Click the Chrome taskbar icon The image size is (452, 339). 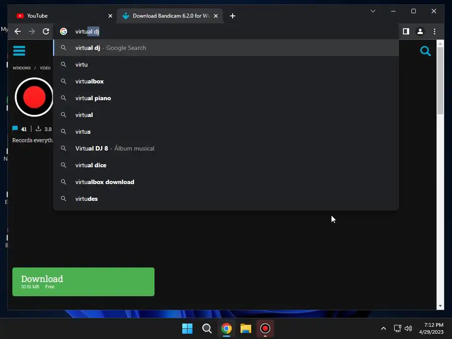pyautogui.click(x=226, y=328)
